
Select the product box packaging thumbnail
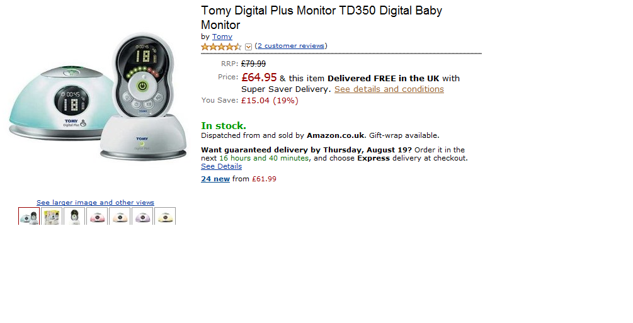coord(52,217)
